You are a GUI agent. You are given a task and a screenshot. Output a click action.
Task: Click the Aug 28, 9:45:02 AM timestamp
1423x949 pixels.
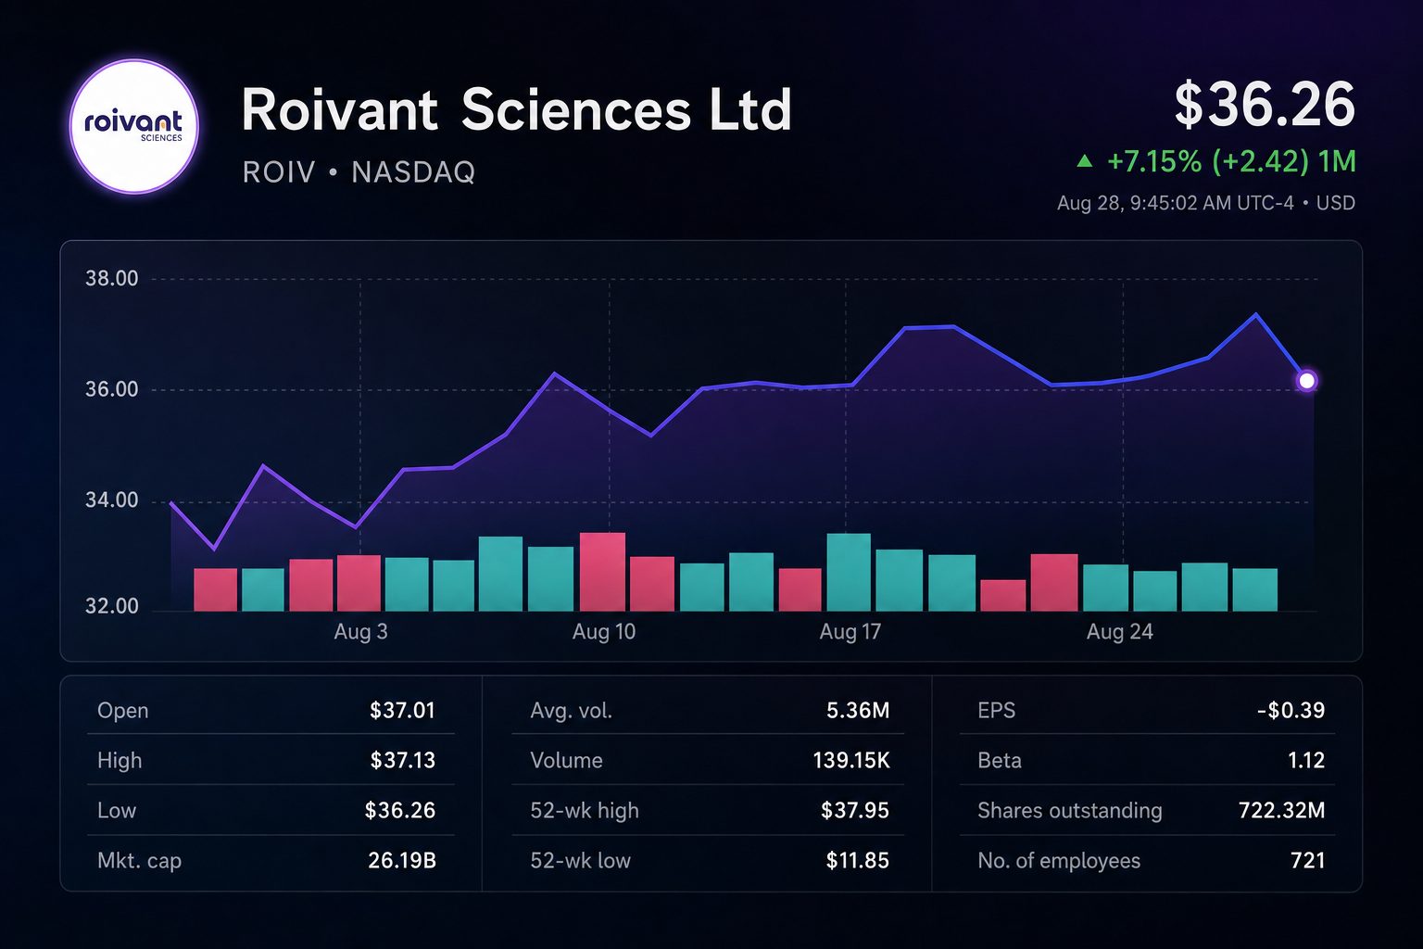[1205, 203]
